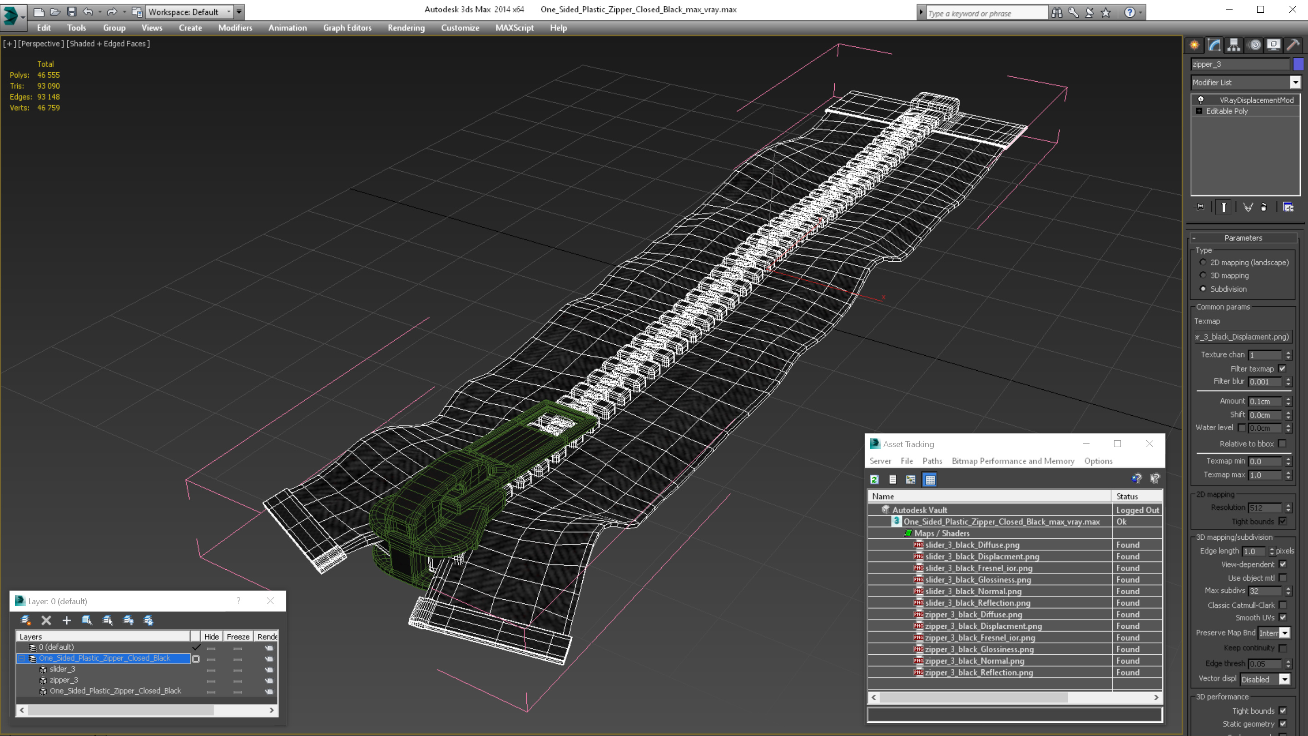Click the Texmap map button
1308x736 pixels.
(x=1243, y=337)
